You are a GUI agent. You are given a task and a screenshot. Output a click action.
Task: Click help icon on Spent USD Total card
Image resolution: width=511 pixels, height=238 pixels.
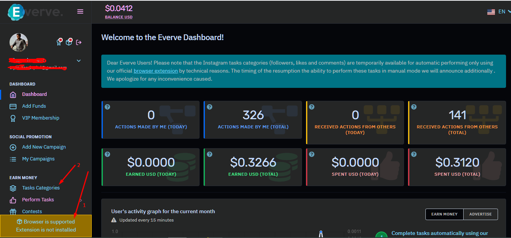[x=414, y=154]
